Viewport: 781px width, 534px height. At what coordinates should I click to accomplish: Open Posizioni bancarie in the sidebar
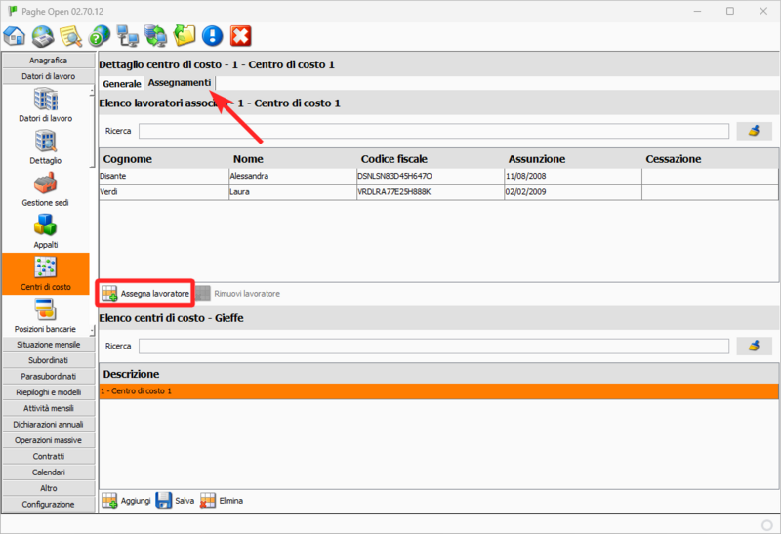click(x=45, y=316)
